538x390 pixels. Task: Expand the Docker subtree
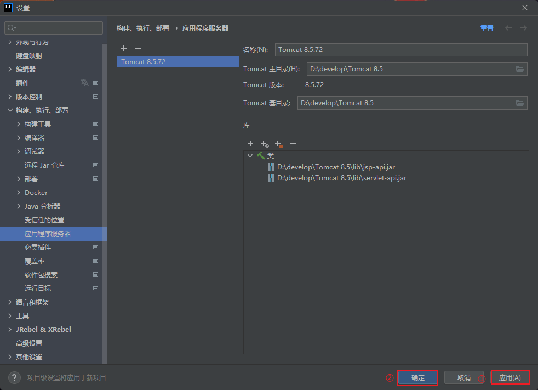[x=19, y=192]
